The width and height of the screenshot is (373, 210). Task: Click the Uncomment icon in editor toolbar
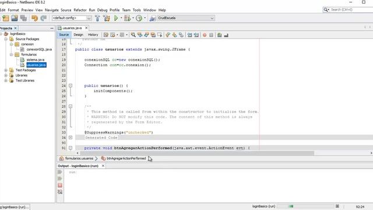(226, 35)
